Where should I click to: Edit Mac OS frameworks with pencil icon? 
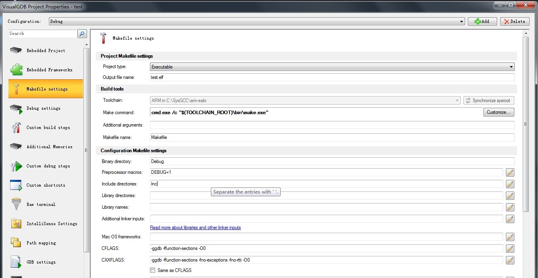[510, 237]
